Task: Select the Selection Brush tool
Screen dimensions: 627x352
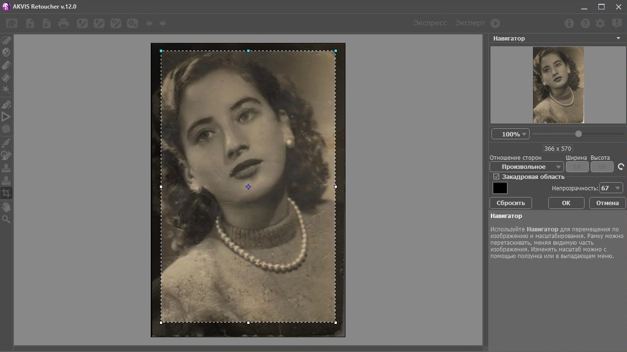Action: point(6,40)
